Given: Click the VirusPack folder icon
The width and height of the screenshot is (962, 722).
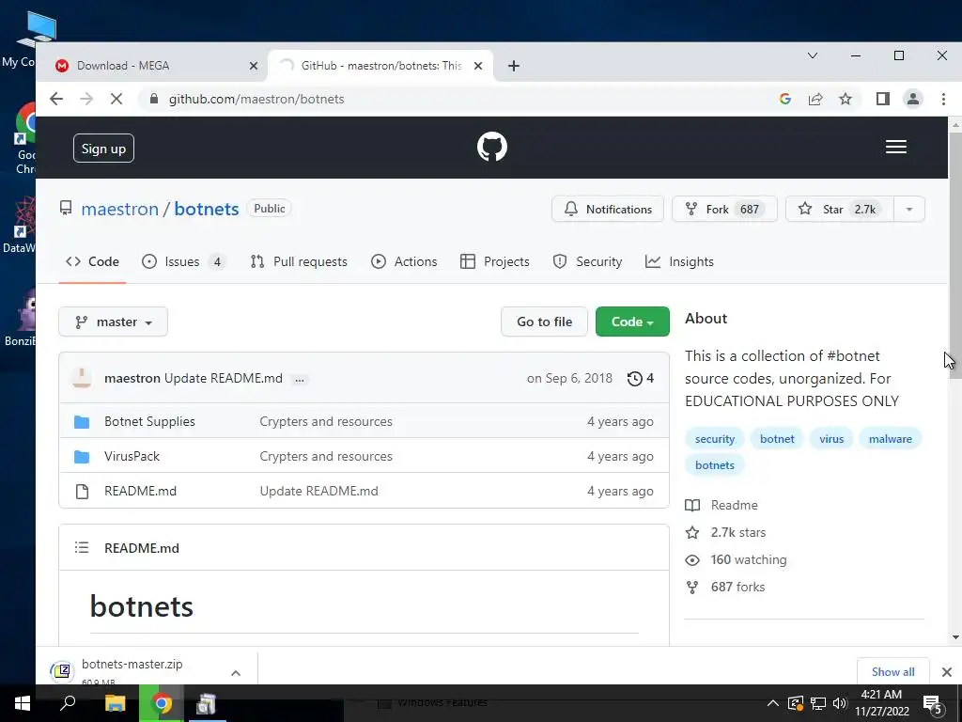Looking at the screenshot, I should tap(82, 457).
